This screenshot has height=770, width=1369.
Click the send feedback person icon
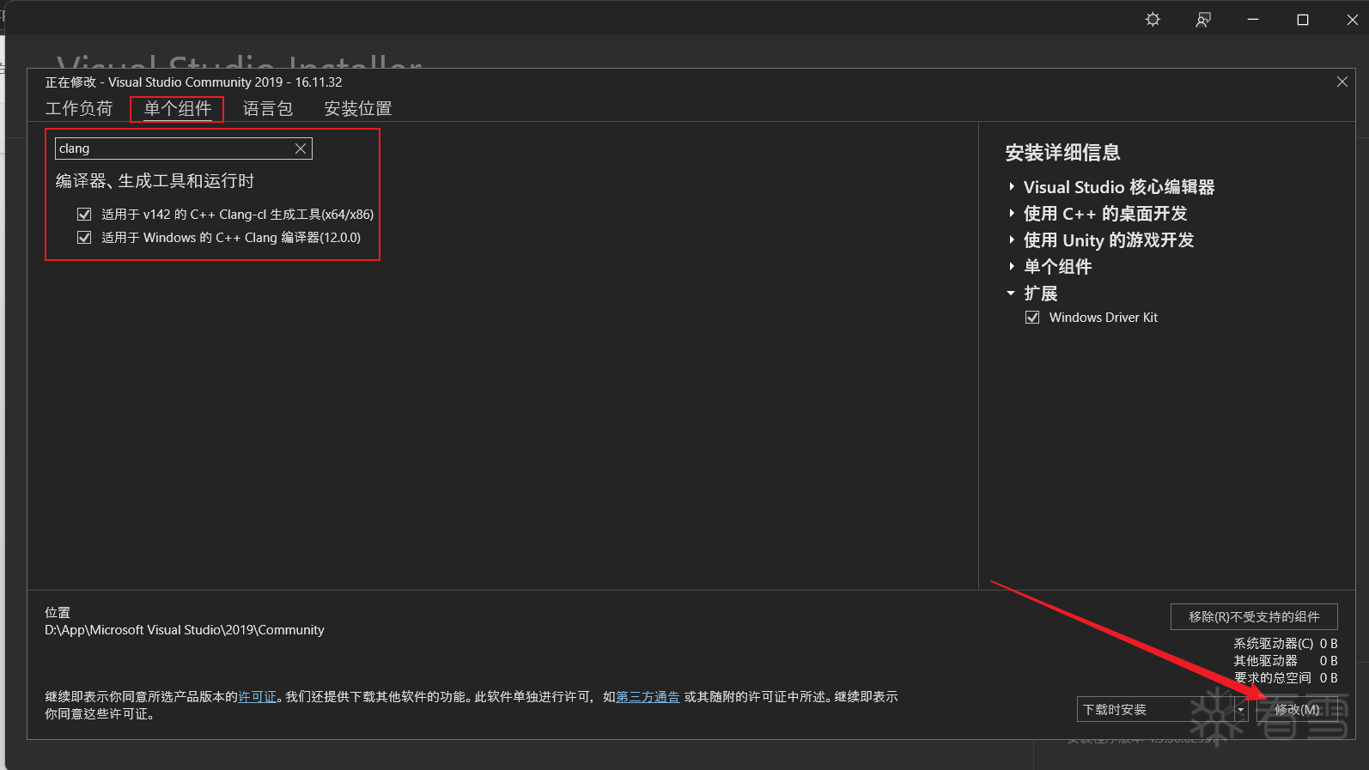[x=1203, y=20]
